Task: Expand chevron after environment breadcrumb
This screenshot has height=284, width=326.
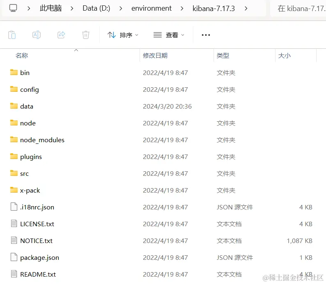Action: [182, 9]
